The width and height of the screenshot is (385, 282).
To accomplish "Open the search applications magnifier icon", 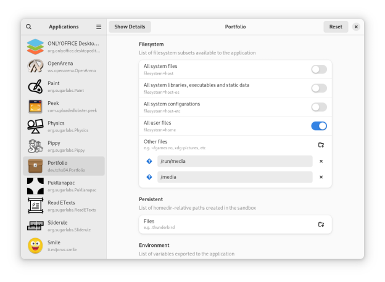I will 29,27.
